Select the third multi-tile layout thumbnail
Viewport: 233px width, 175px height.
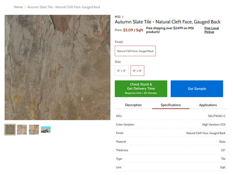(34, 130)
